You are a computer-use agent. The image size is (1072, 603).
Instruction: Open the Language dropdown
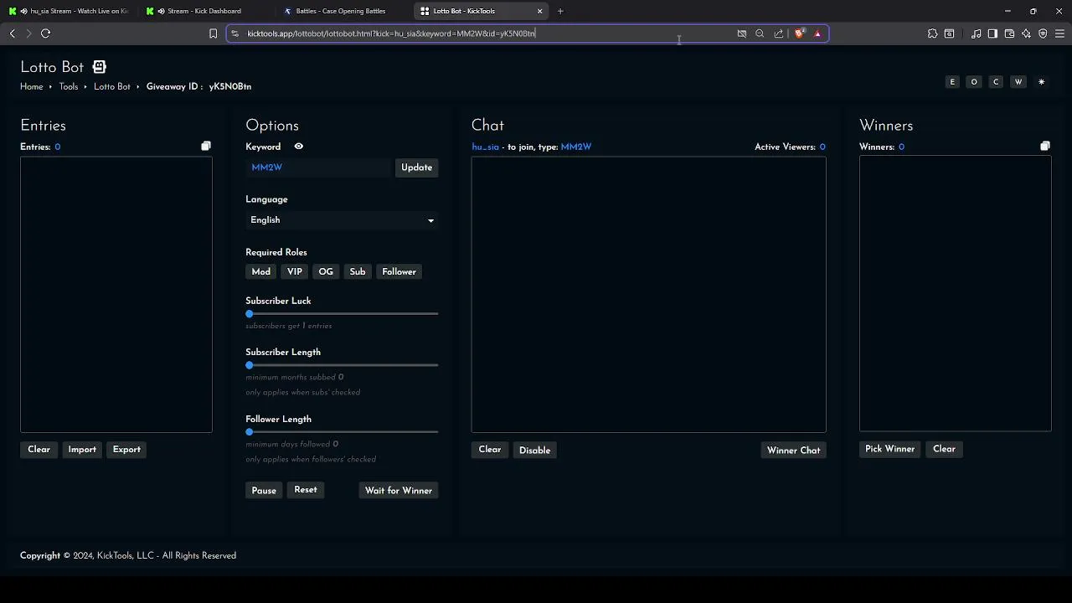342,220
